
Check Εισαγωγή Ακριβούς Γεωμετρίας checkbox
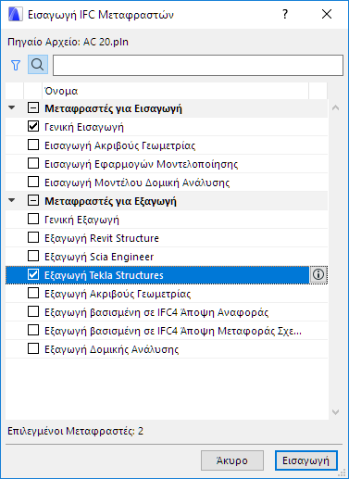(x=33, y=145)
